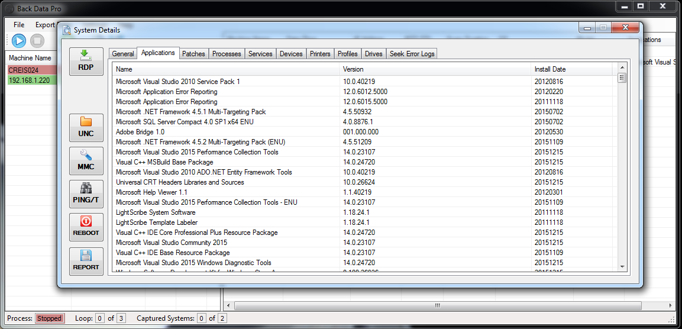Open the Drives tab

[x=374, y=53]
